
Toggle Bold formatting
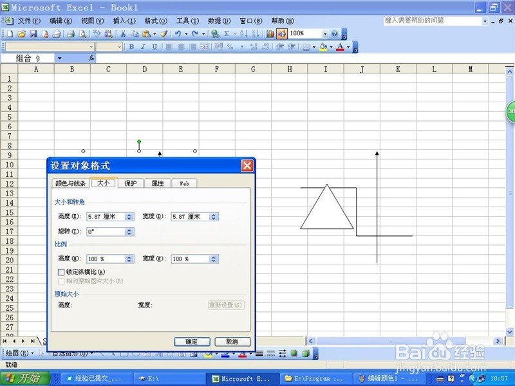131,47
